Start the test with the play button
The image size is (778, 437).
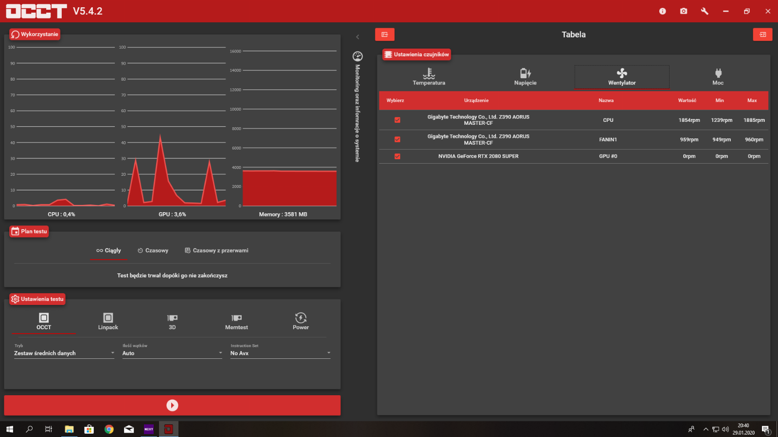pos(172,405)
